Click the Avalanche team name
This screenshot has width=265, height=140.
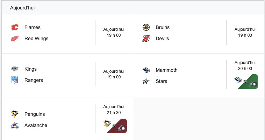tap(36, 125)
